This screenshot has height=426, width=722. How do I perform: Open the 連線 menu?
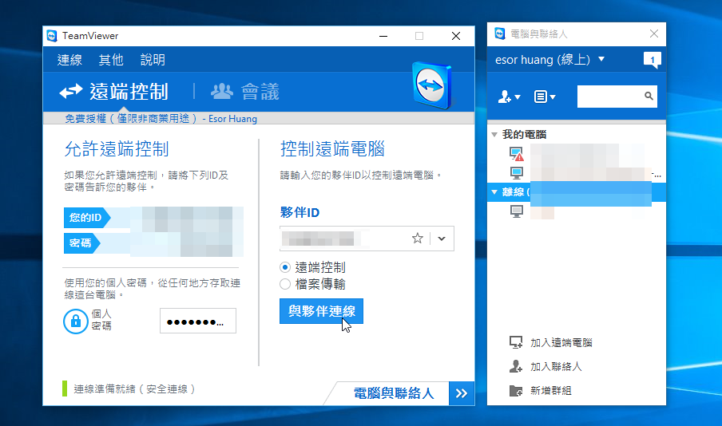pyautogui.click(x=69, y=60)
